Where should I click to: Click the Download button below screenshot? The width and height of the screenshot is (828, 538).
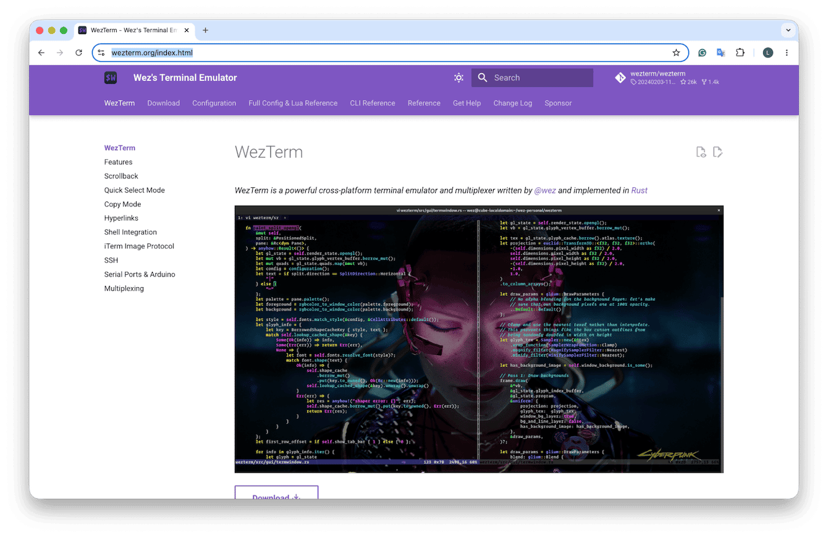[276, 492]
